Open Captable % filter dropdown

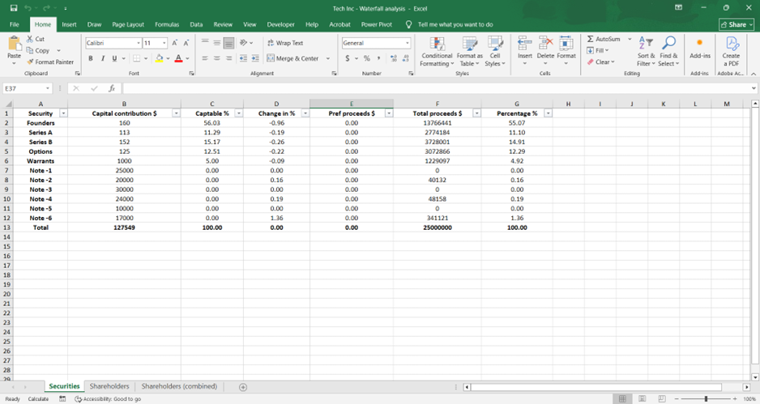pos(238,113)
